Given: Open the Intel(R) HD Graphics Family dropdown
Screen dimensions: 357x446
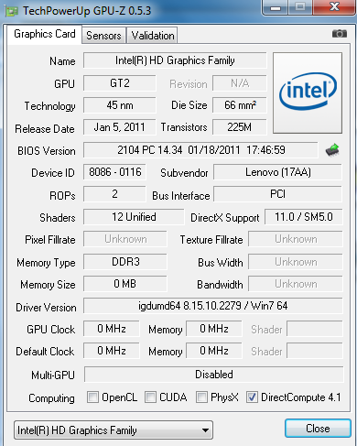Looking at the screenshot, I should [x=114, y=430].
